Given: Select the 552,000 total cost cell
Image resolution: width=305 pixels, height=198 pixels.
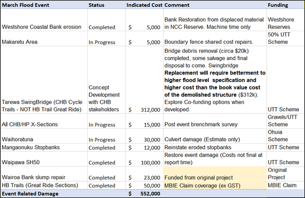Looking at the screenshot, I should pos(144,193).
